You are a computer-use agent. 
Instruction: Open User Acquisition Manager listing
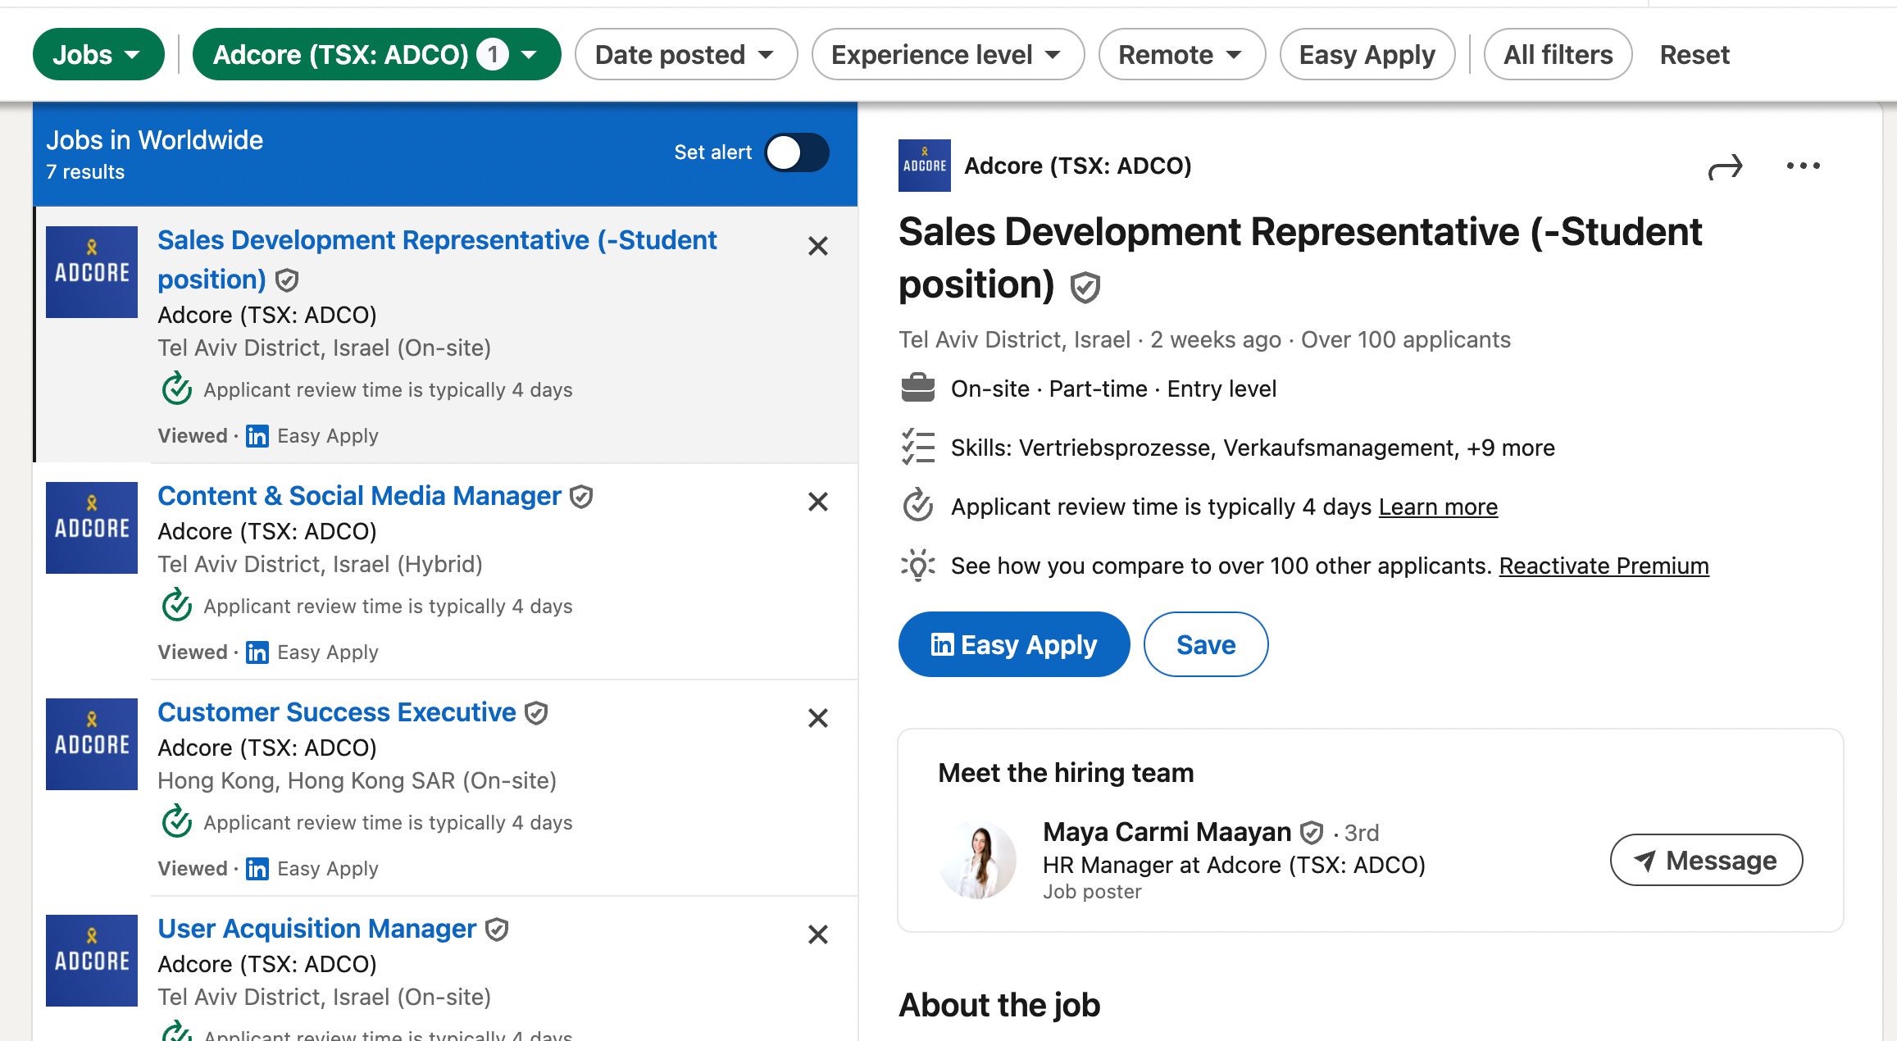316,929
